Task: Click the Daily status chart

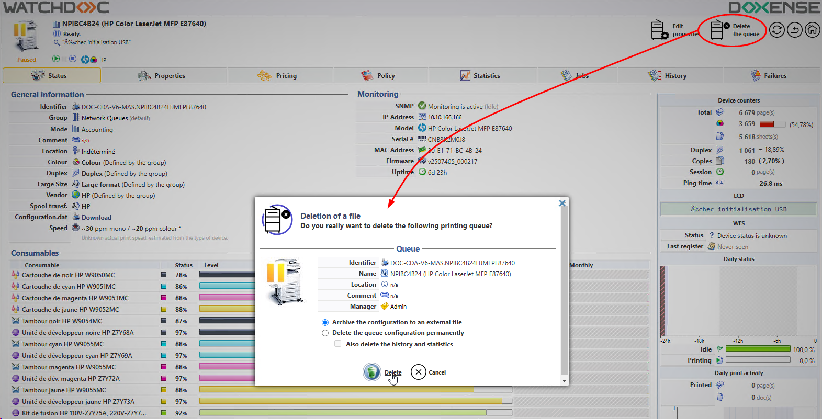Action: tap(738, 301)
